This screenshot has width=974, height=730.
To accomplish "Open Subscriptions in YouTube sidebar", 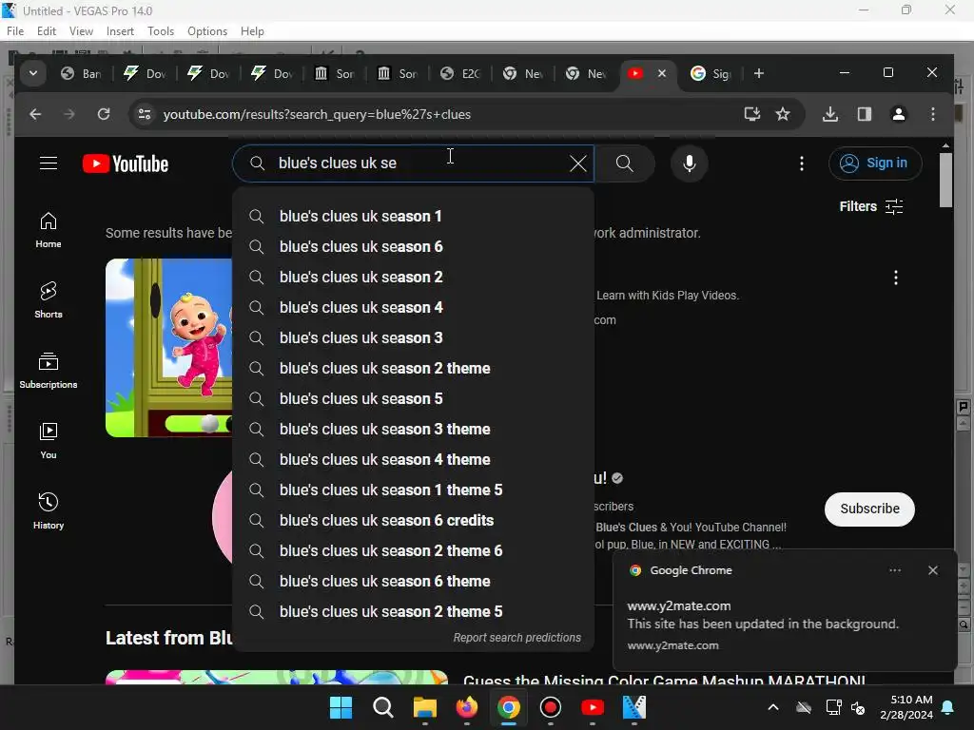I will click(49, 371).
